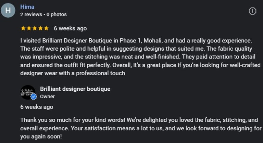
Task: Open the Brilliant designer boutique logo thumbnail
Action: point(27,92)
